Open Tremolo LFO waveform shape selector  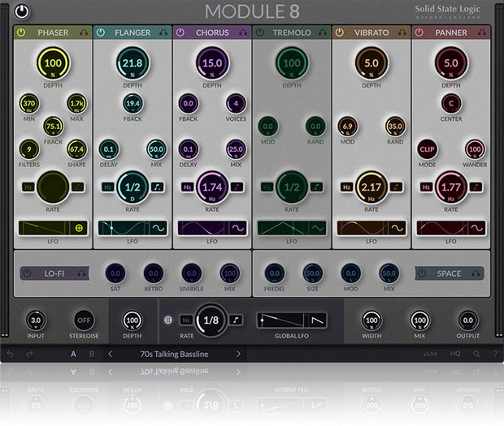(318, 228)
